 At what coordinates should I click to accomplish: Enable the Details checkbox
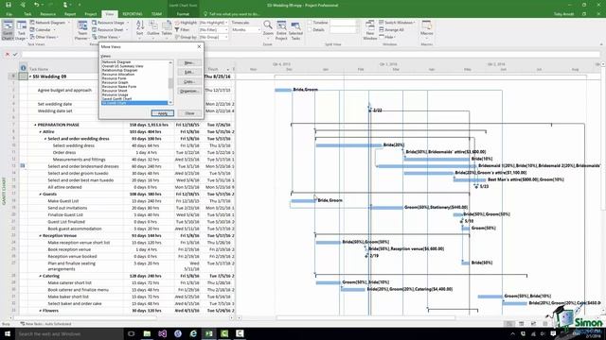pos(310,29)
